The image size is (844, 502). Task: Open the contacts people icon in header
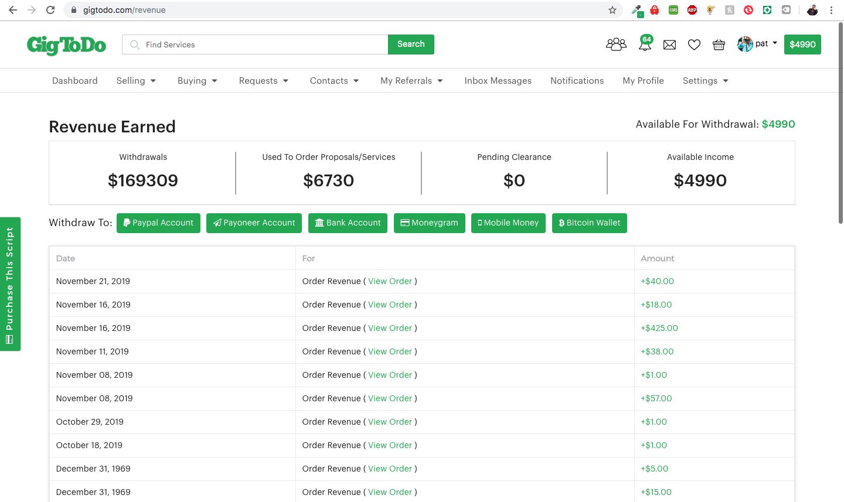(616, 45)
